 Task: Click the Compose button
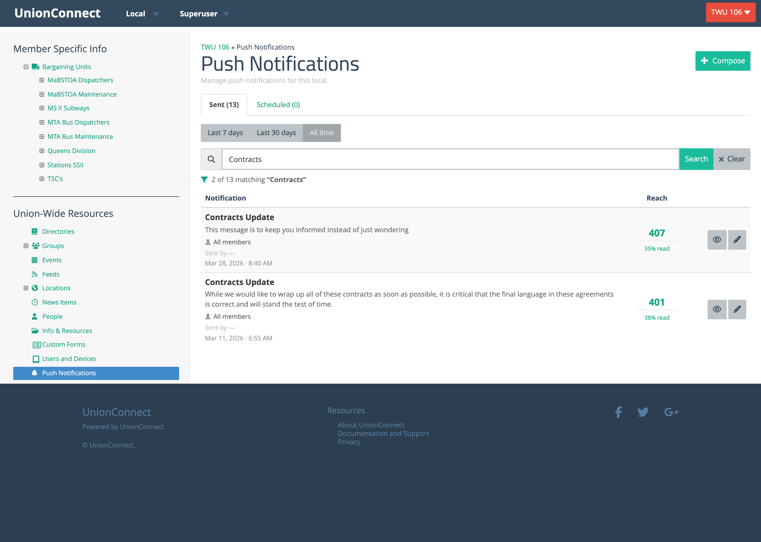(x=723, y=61)
